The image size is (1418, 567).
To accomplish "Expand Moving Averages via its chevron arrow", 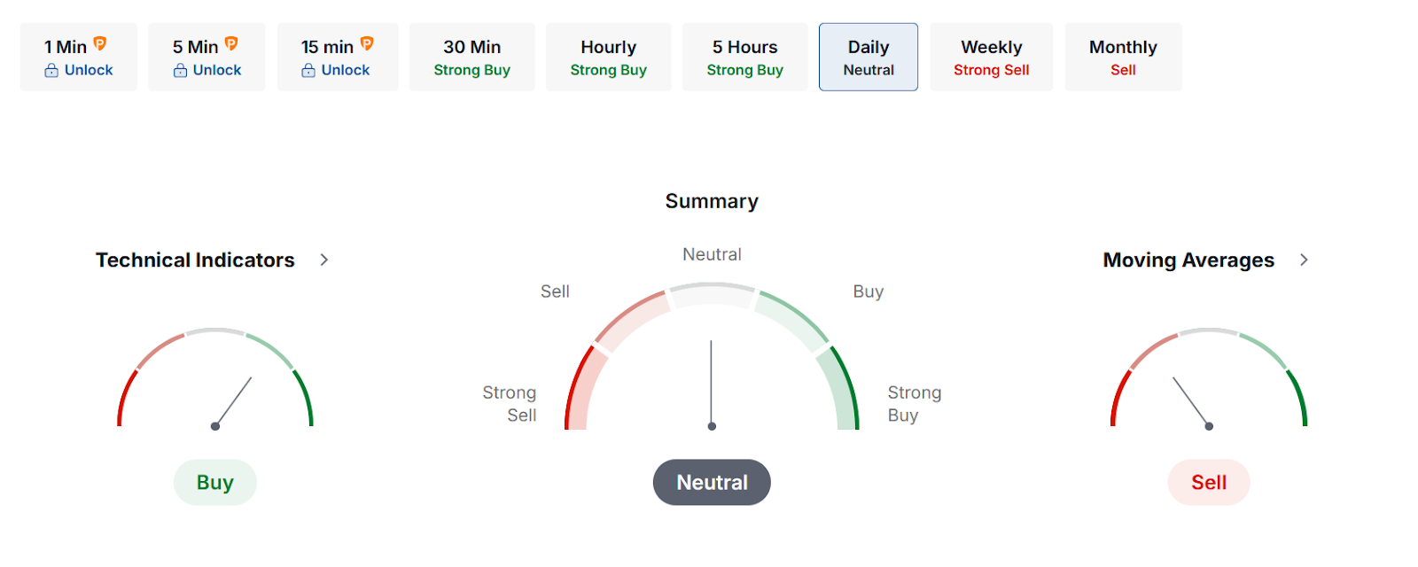I will pos(1304,260).
